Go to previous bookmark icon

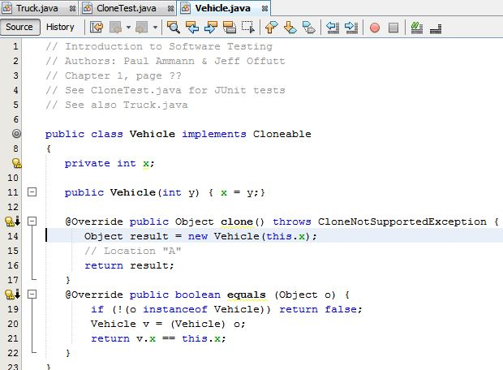pos(272,28)
